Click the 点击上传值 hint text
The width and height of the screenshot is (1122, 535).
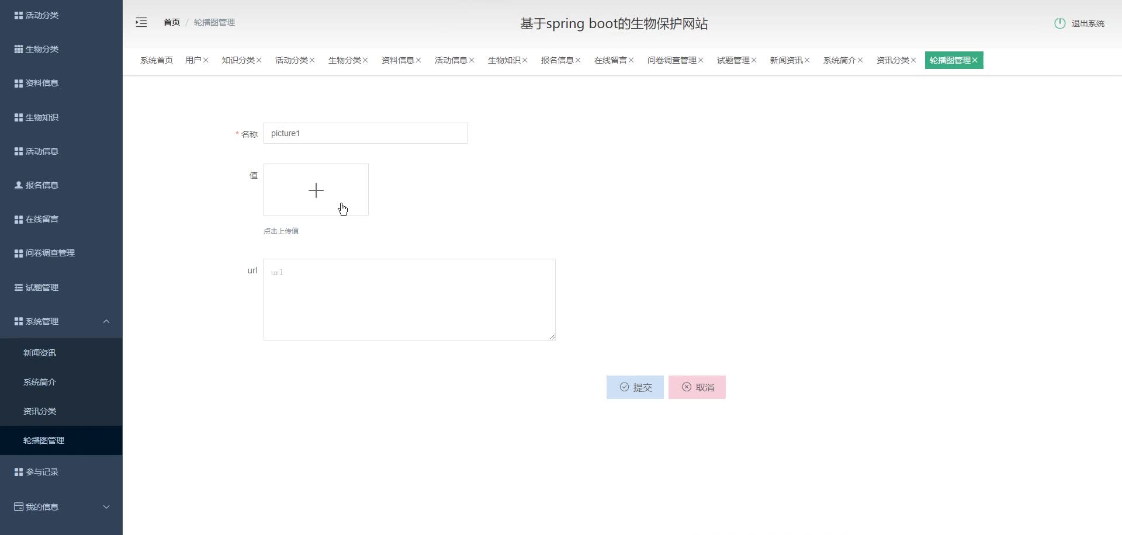281,231
